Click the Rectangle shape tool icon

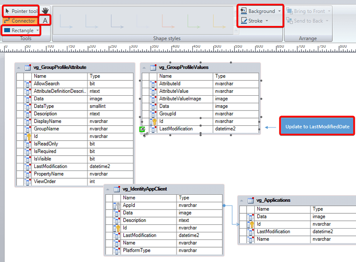tap(7, 30)
